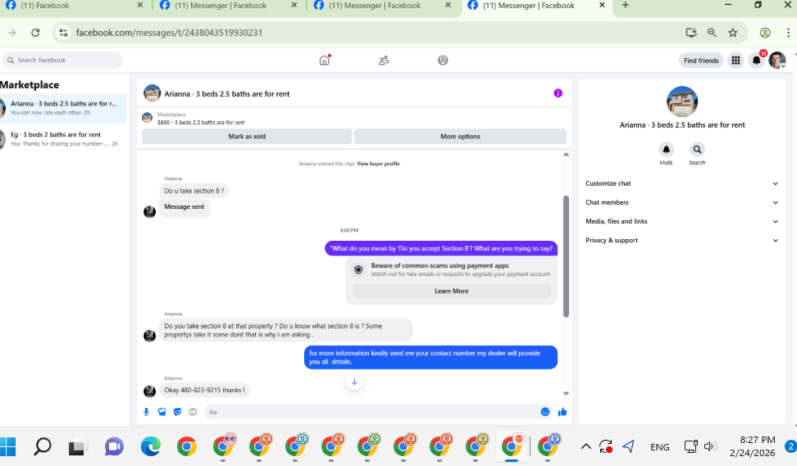Open ENG language indicator in tray

point(659,446)
